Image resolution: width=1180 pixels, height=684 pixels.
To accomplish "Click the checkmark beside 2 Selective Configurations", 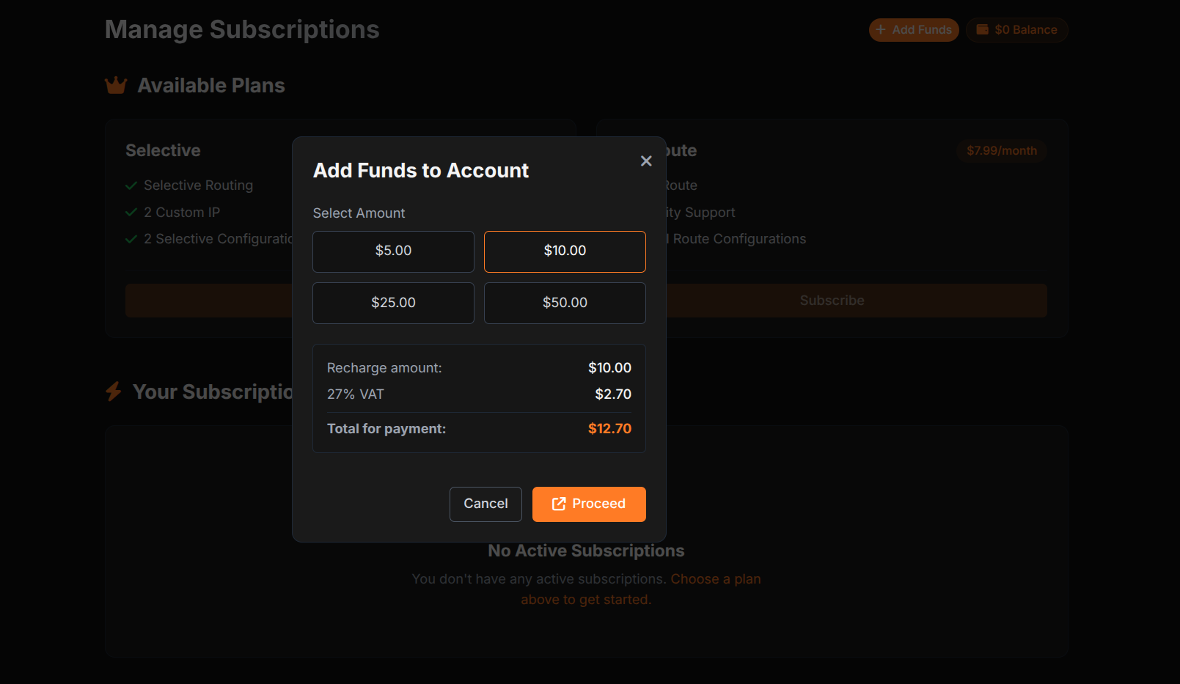I will pos(131,239).
